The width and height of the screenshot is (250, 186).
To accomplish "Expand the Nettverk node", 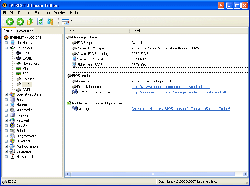I will [x=6, y=120].
